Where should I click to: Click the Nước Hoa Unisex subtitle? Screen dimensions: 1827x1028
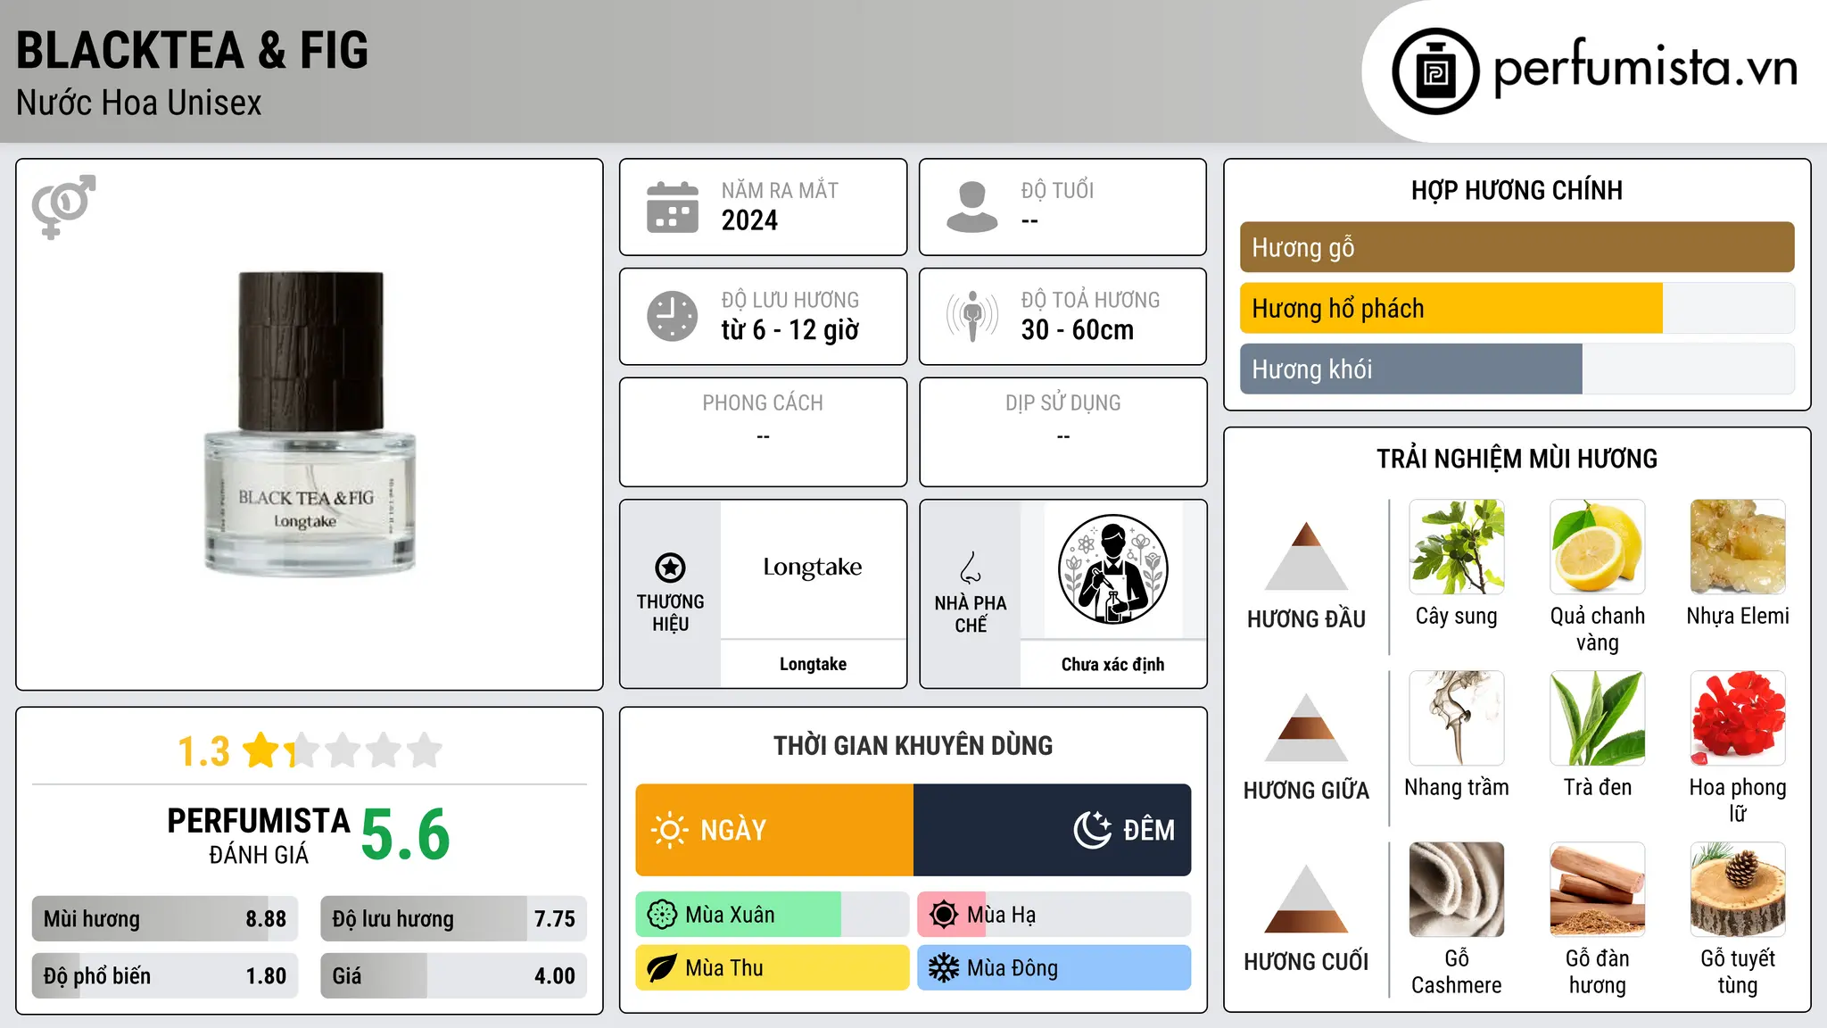(x=138, y=104)
